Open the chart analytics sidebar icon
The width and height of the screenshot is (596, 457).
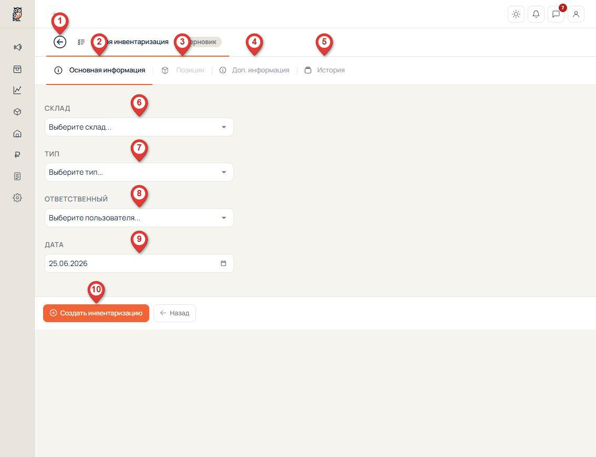pyautogui.click(x=17, y=90)
